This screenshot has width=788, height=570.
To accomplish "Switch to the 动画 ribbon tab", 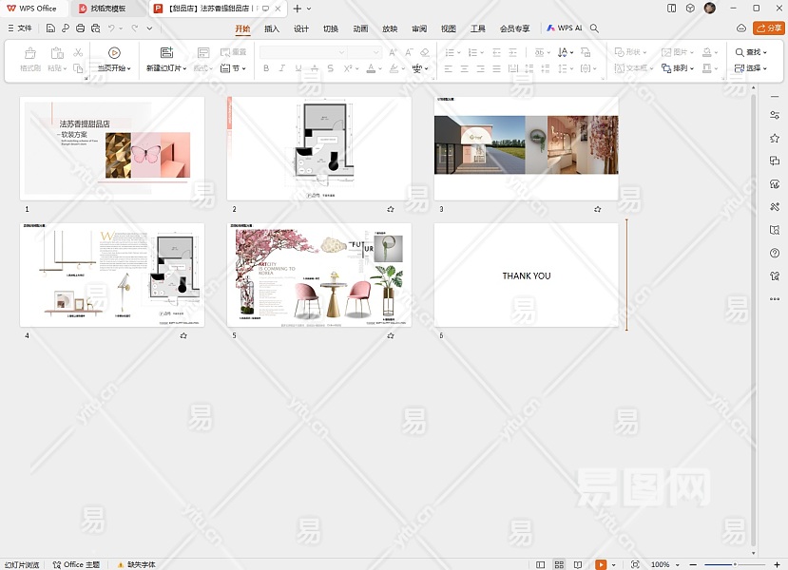I will pyautogui.click(x=360, y=28).
